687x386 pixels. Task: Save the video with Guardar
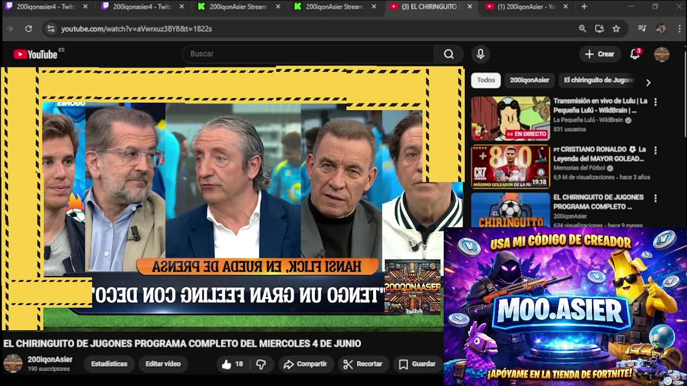[x=417, y=364]
